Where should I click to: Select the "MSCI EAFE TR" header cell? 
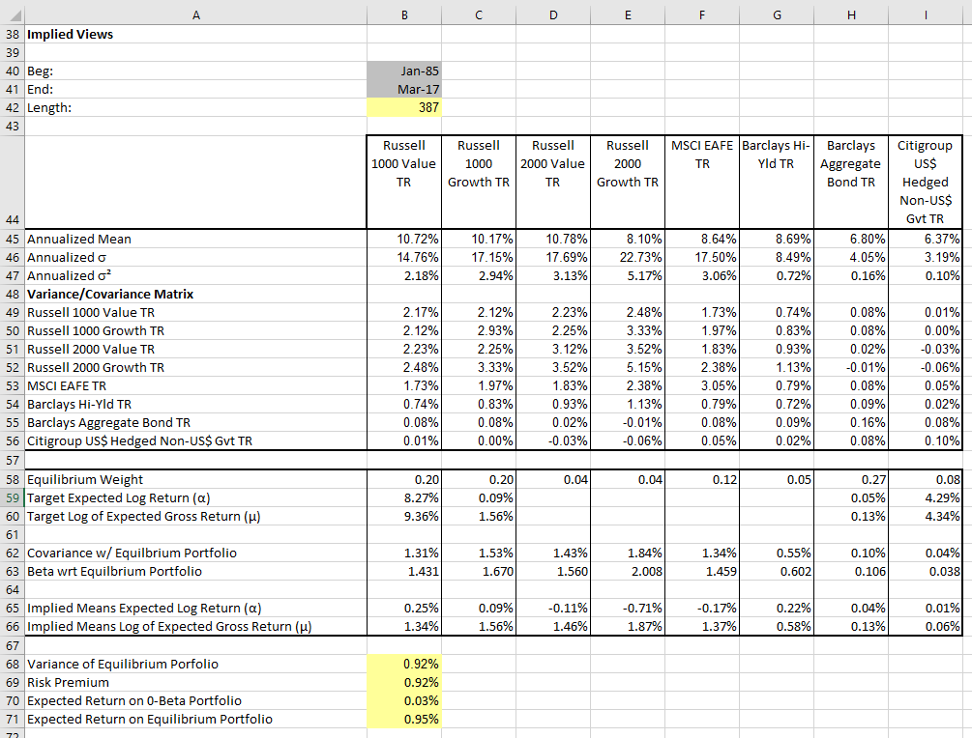pos(702,179)
